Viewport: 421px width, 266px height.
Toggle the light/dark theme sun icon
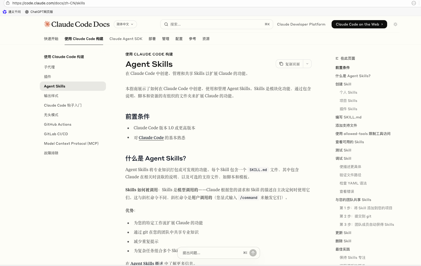tap(395, 24)
